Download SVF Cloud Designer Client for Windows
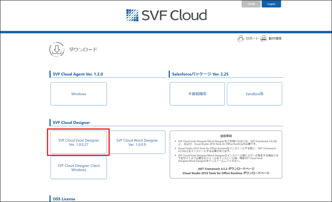Viewport: 332px width, 202px height. point(79,168)
